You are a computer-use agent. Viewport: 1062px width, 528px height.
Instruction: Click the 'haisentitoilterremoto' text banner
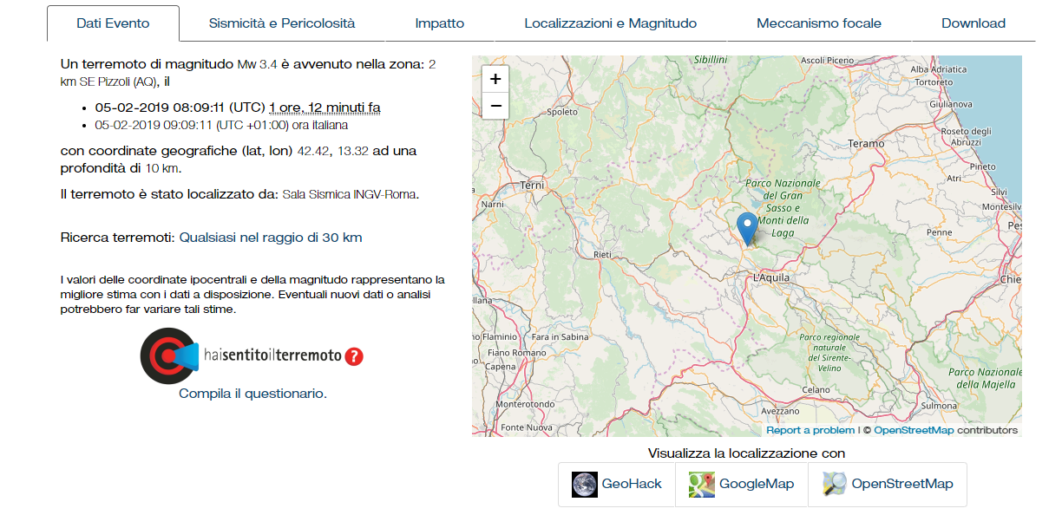tap(272, 355)
